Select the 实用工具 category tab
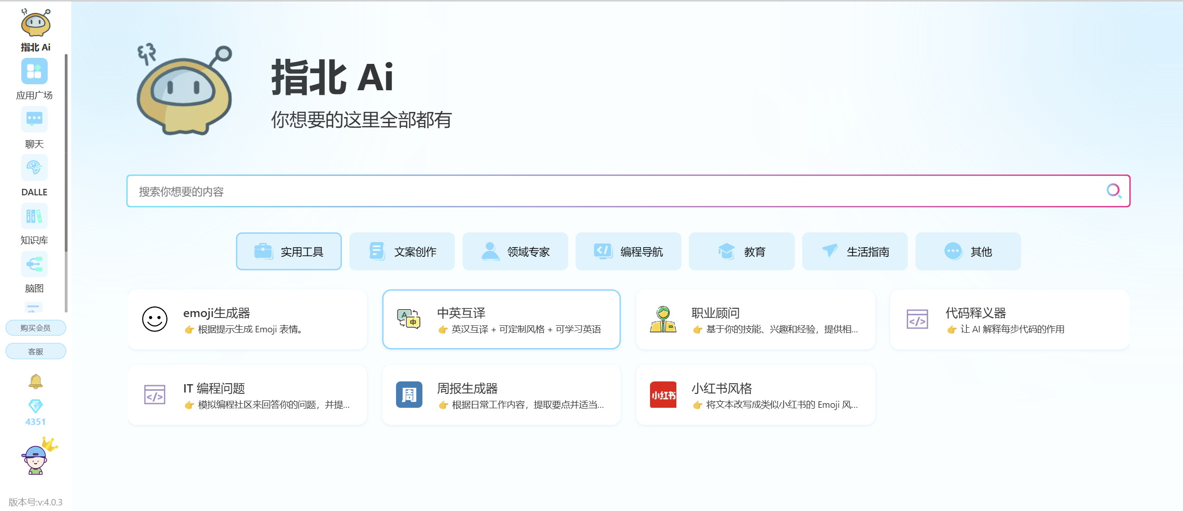 click(289, 251)
